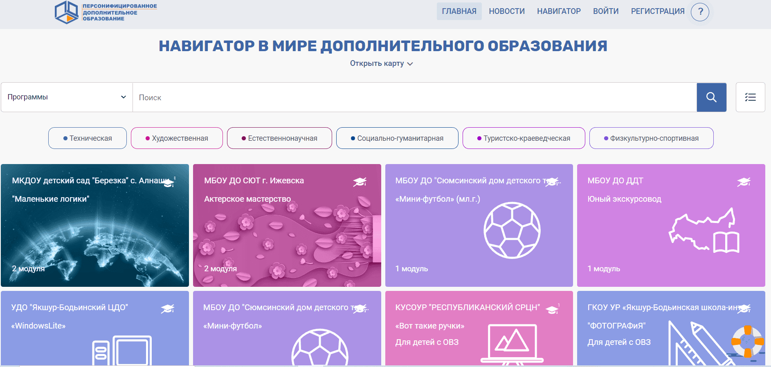Click the map and book icon on Юный экскурсовод
771x367 pixels.
pyautogui.click(x=704, y=230)
